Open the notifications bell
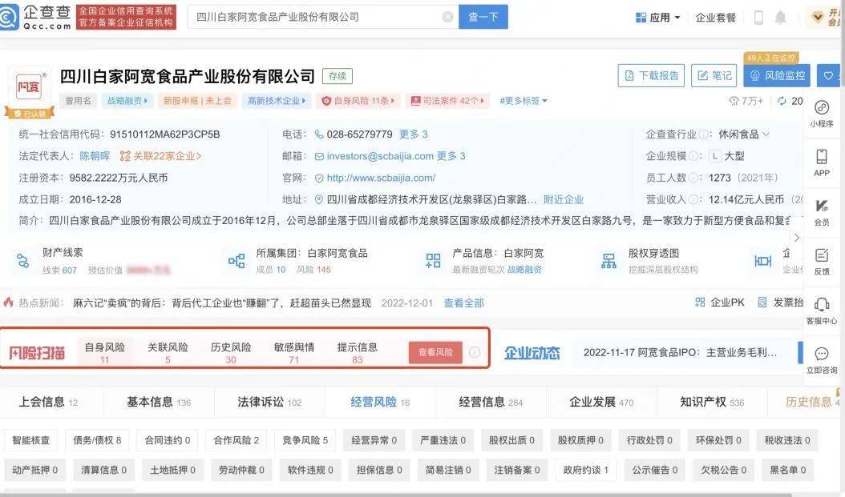 (780, 18)
